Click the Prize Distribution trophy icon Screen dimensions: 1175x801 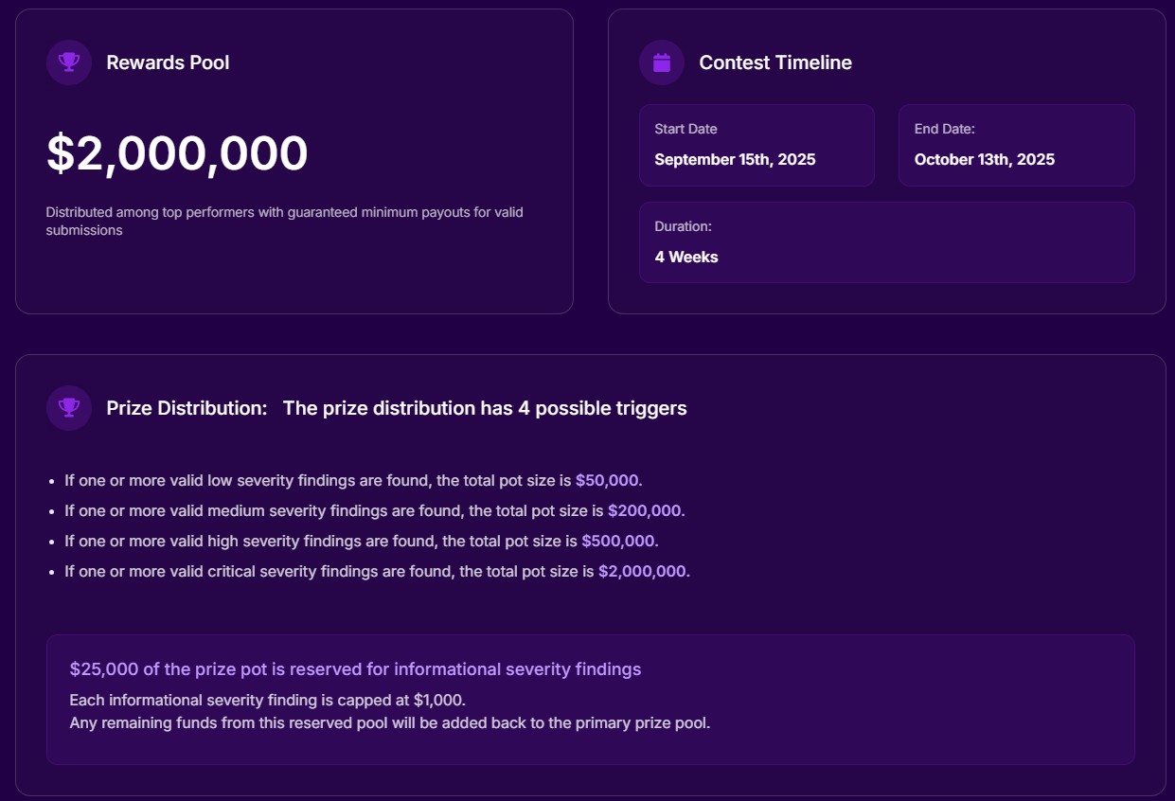(x=69, y=408)
